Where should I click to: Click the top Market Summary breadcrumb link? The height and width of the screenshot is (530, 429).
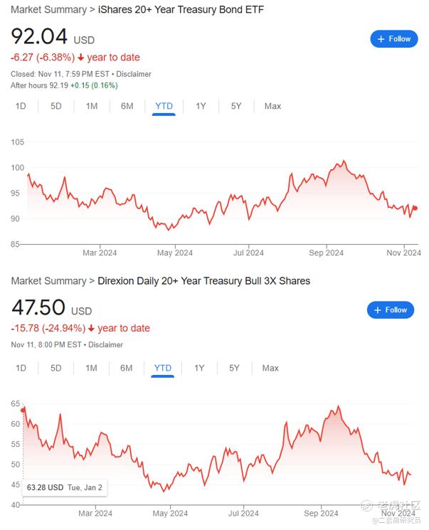tap(48, 9)
